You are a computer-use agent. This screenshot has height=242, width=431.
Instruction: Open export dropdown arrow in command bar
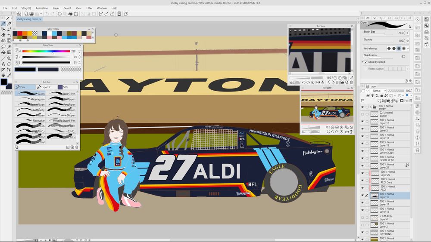[x=41, y=14]
